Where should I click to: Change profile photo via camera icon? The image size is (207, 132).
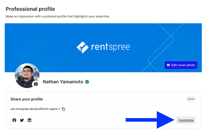[36, 84]
